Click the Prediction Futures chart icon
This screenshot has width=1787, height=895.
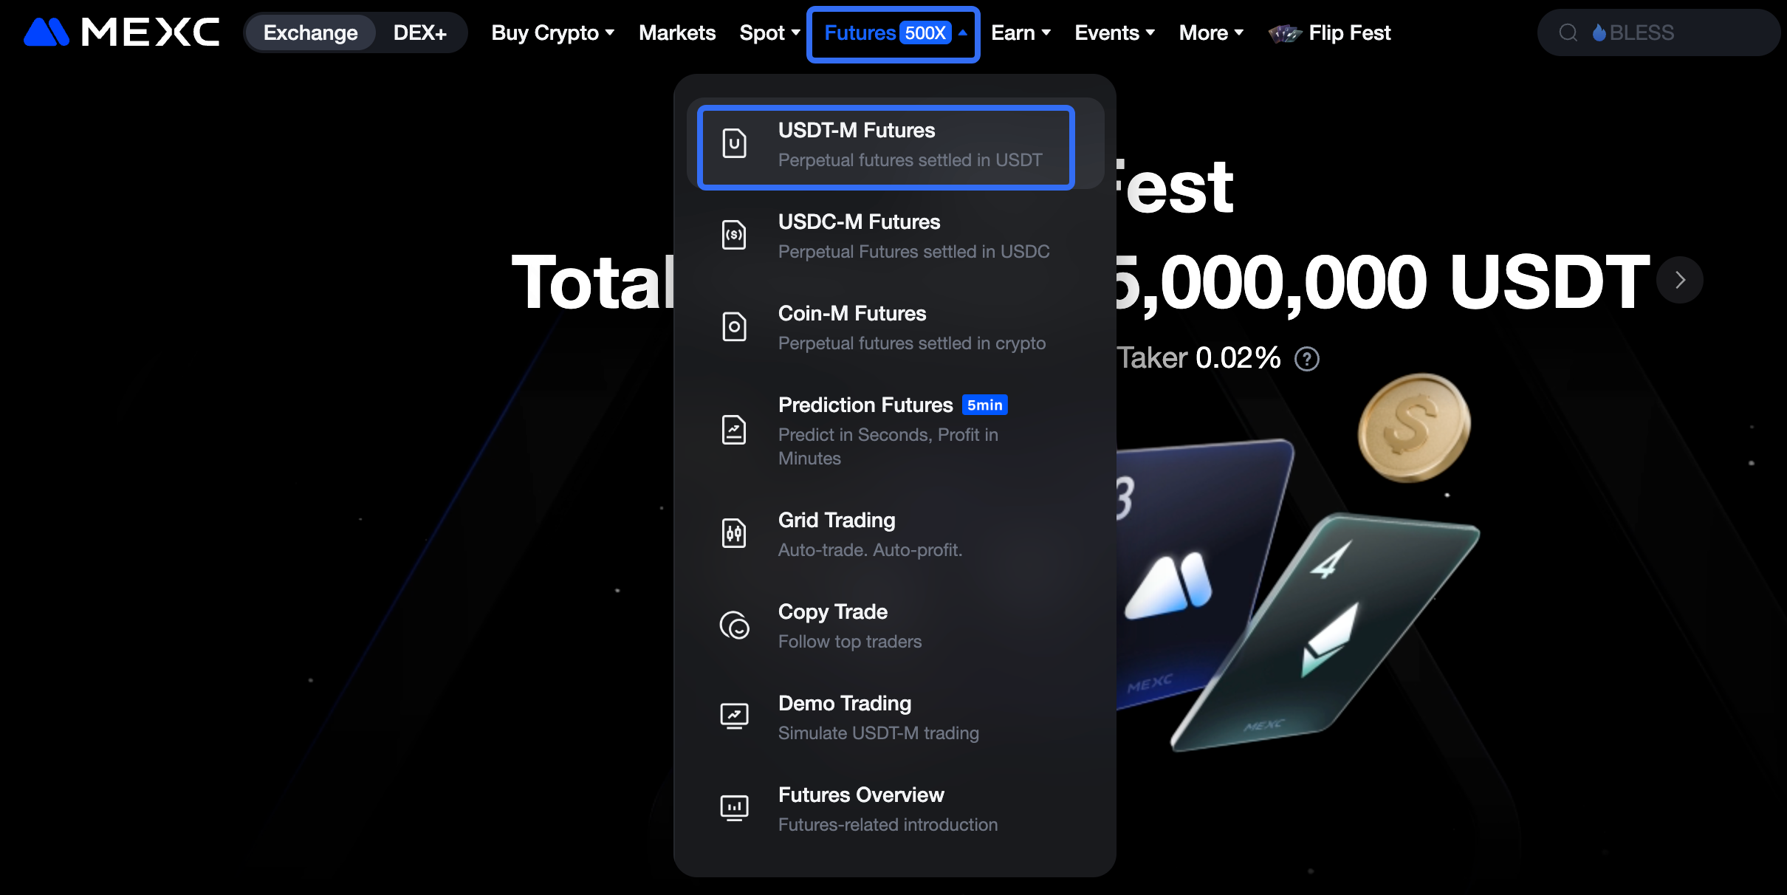(x=734, y=431)
